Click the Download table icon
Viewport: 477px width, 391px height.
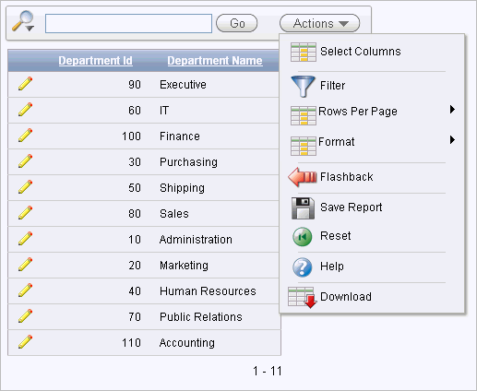(x=303, y=298)
